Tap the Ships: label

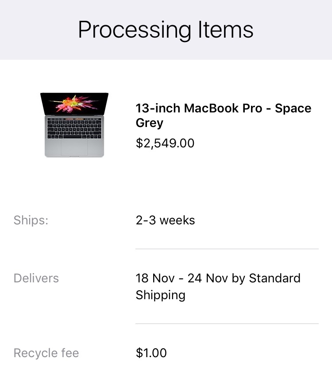point(31,220)
